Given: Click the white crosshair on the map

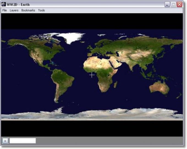Looking at the screenshot, I should [92, 75].
